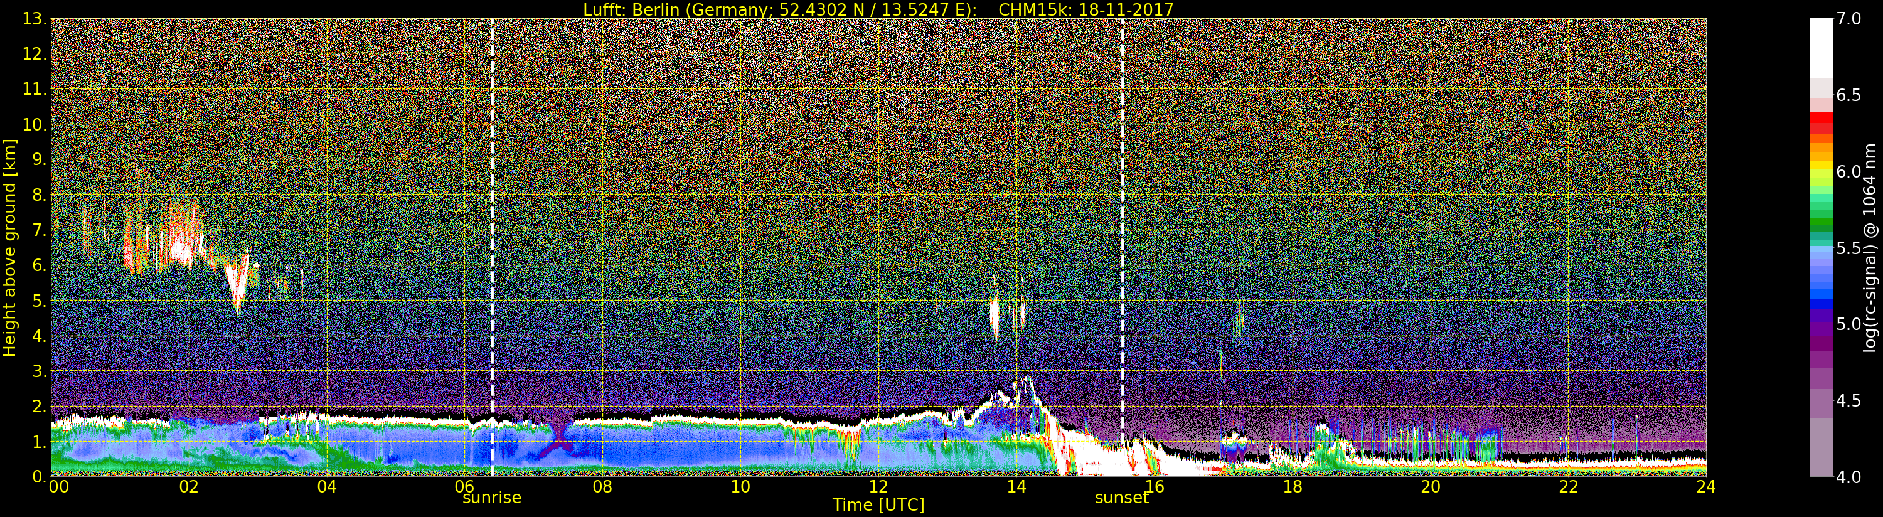Click the white top segment of the colorbar
The height and width of the screenshot is (517, 1883).
click(1821, 48)
